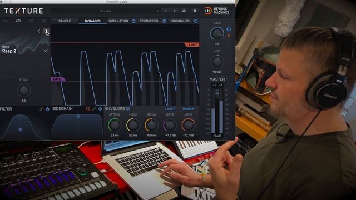Select the shuffle playback mode icon
356x200 pixels.
(x=31, y=21)
